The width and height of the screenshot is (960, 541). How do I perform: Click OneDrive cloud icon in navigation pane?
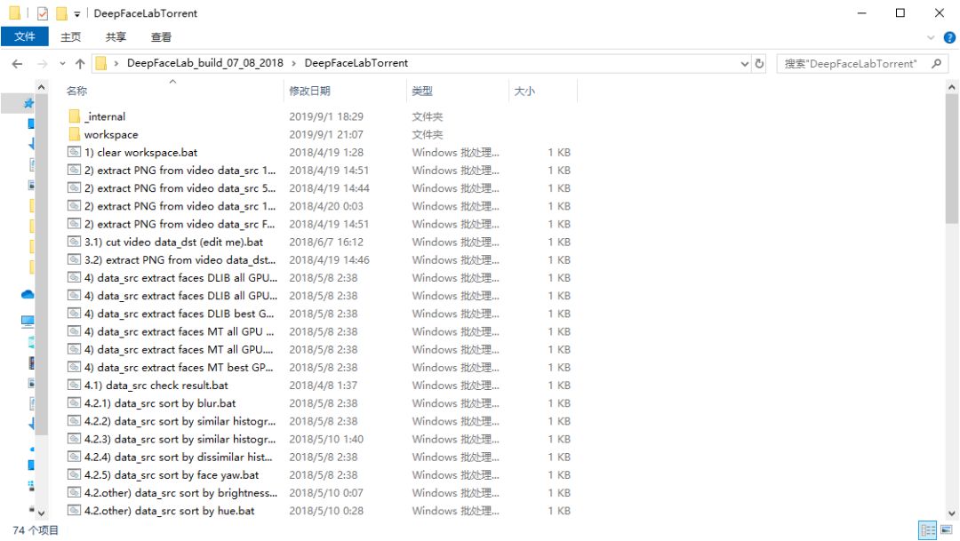(28, 294)
